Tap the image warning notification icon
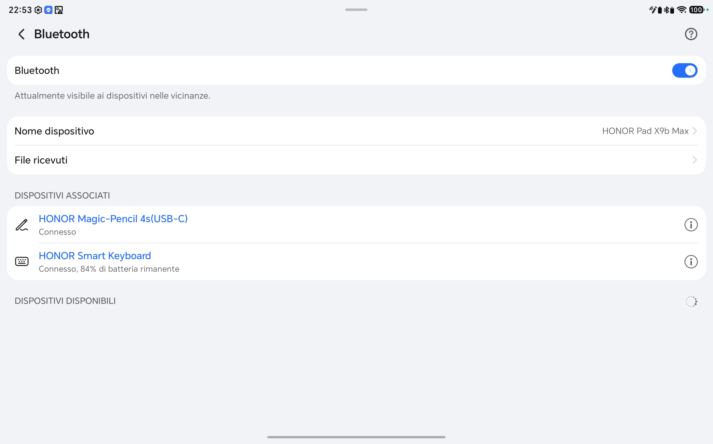This screenshot has height=444, width=713. (59, 10)
